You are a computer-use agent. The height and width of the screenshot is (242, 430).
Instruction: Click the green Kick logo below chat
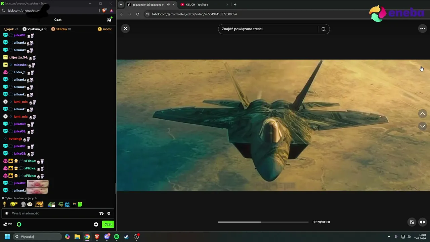pyautogui.click(x=19, y=224)
